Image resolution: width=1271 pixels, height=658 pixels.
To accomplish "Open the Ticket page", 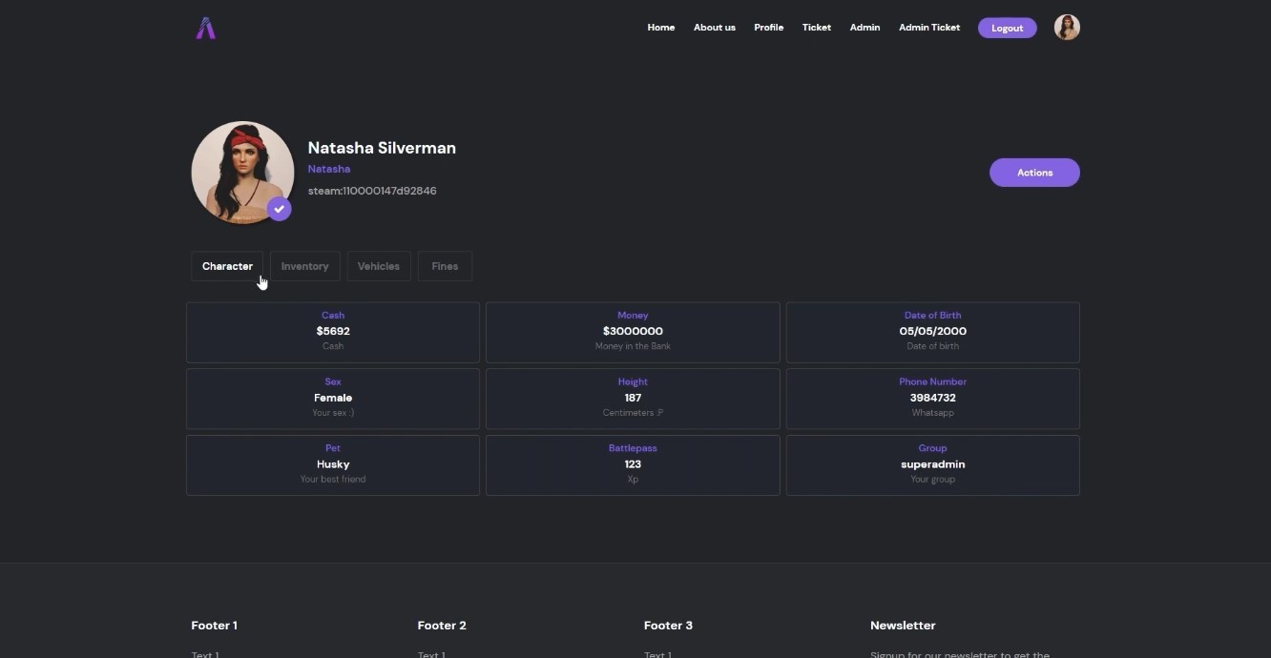I will pos(817,28).
